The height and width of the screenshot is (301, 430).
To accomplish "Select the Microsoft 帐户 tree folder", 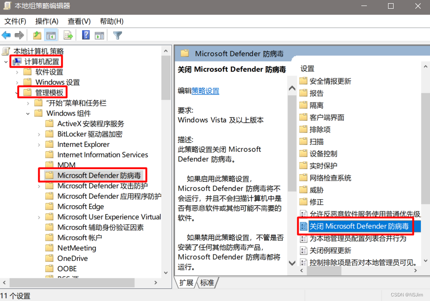I will pos(73,237).
